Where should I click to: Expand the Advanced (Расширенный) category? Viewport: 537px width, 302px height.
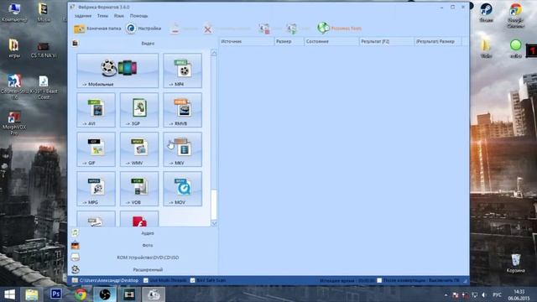(x=148, y=270)
